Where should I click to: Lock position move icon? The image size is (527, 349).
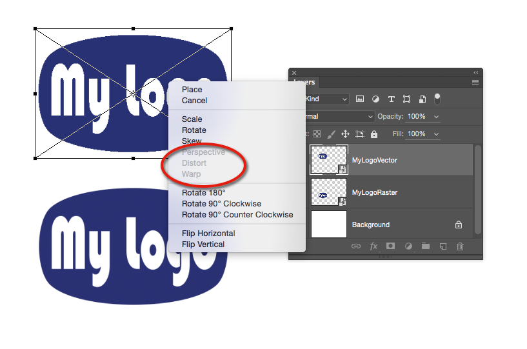point(345,134)
